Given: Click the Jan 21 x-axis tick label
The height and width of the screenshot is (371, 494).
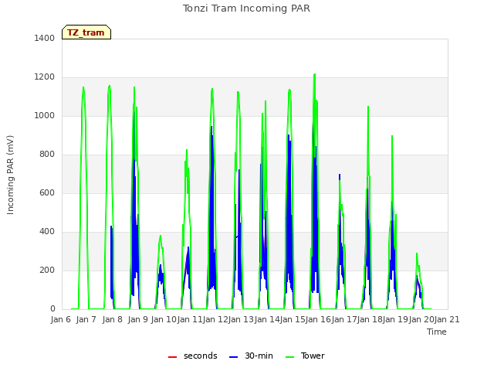Looking at the screenshot, I should (x=447, y=319).
